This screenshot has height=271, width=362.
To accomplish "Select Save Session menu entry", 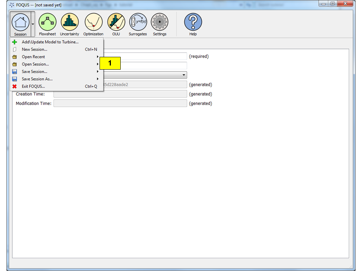I will [x=35, y=72].
